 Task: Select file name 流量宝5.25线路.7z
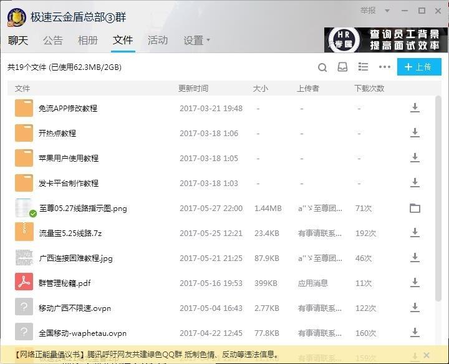(x=70, y=234)
